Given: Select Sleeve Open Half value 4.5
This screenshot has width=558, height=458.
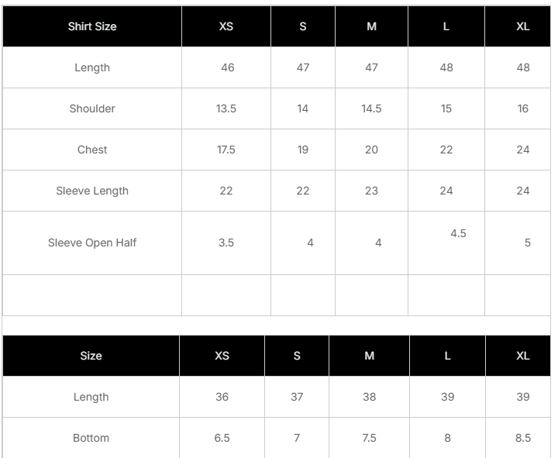Looking at the screenshot, I should point(458,233).
